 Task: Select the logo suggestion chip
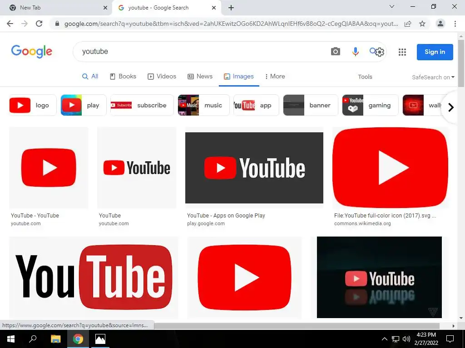point(33,105)
